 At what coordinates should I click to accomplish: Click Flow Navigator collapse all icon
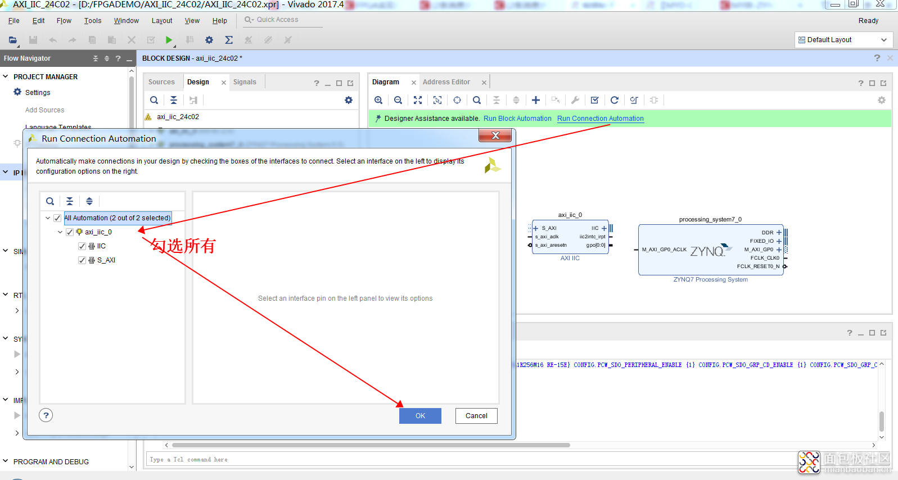[96, 58]
